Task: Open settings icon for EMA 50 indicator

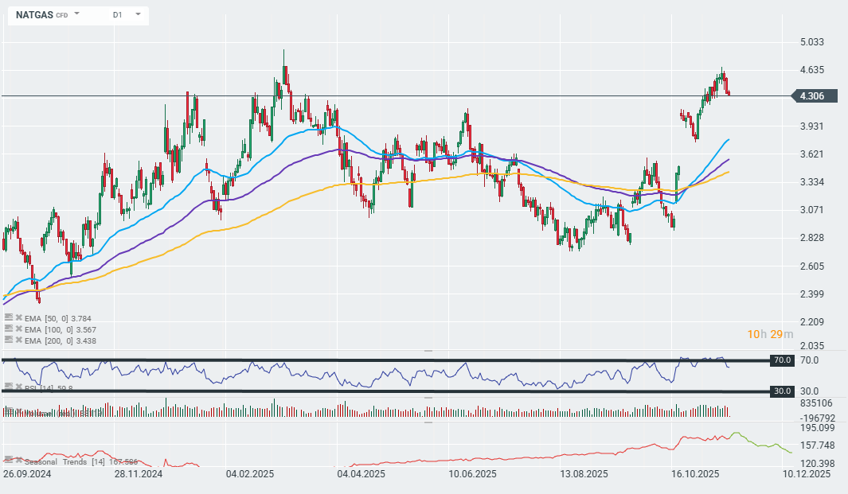Action: (8, 317)
